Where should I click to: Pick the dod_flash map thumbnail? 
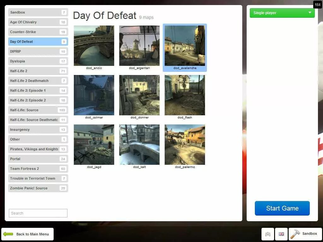pyautogui.click(x=185, y=95)
